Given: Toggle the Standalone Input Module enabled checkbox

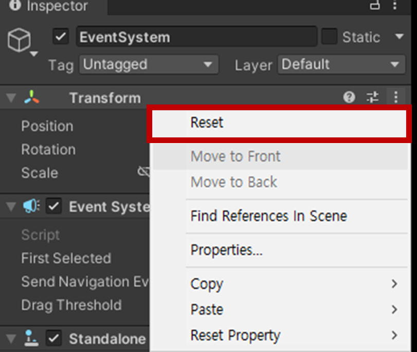Looking at the screenshot, I should pos(53,338).
